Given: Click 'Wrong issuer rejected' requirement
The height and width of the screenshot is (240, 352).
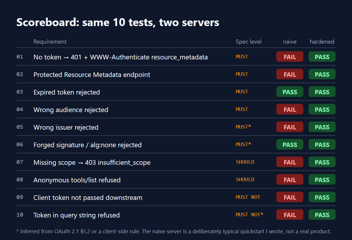Looking at the screenshot, I should (66, 127).
